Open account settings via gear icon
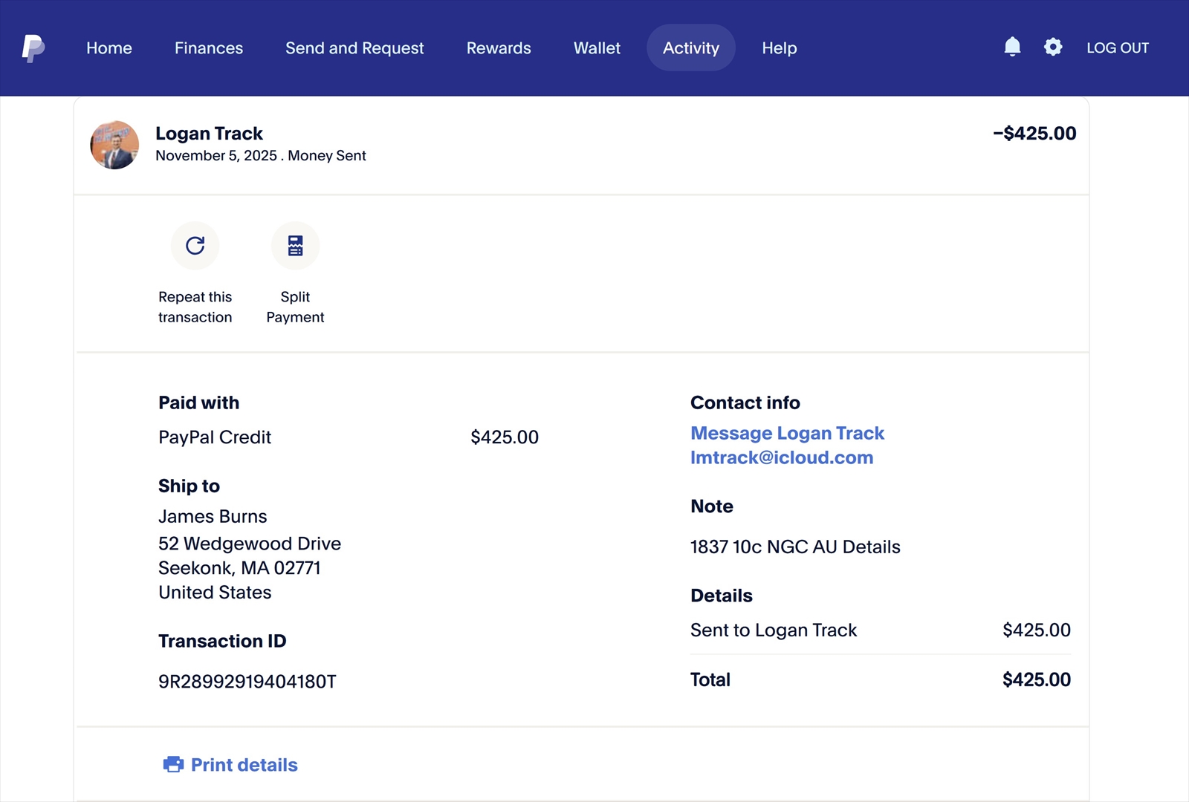 (1053, 48)
